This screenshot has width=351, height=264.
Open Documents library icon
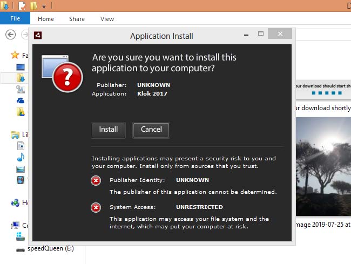click(x=21, y=146)
